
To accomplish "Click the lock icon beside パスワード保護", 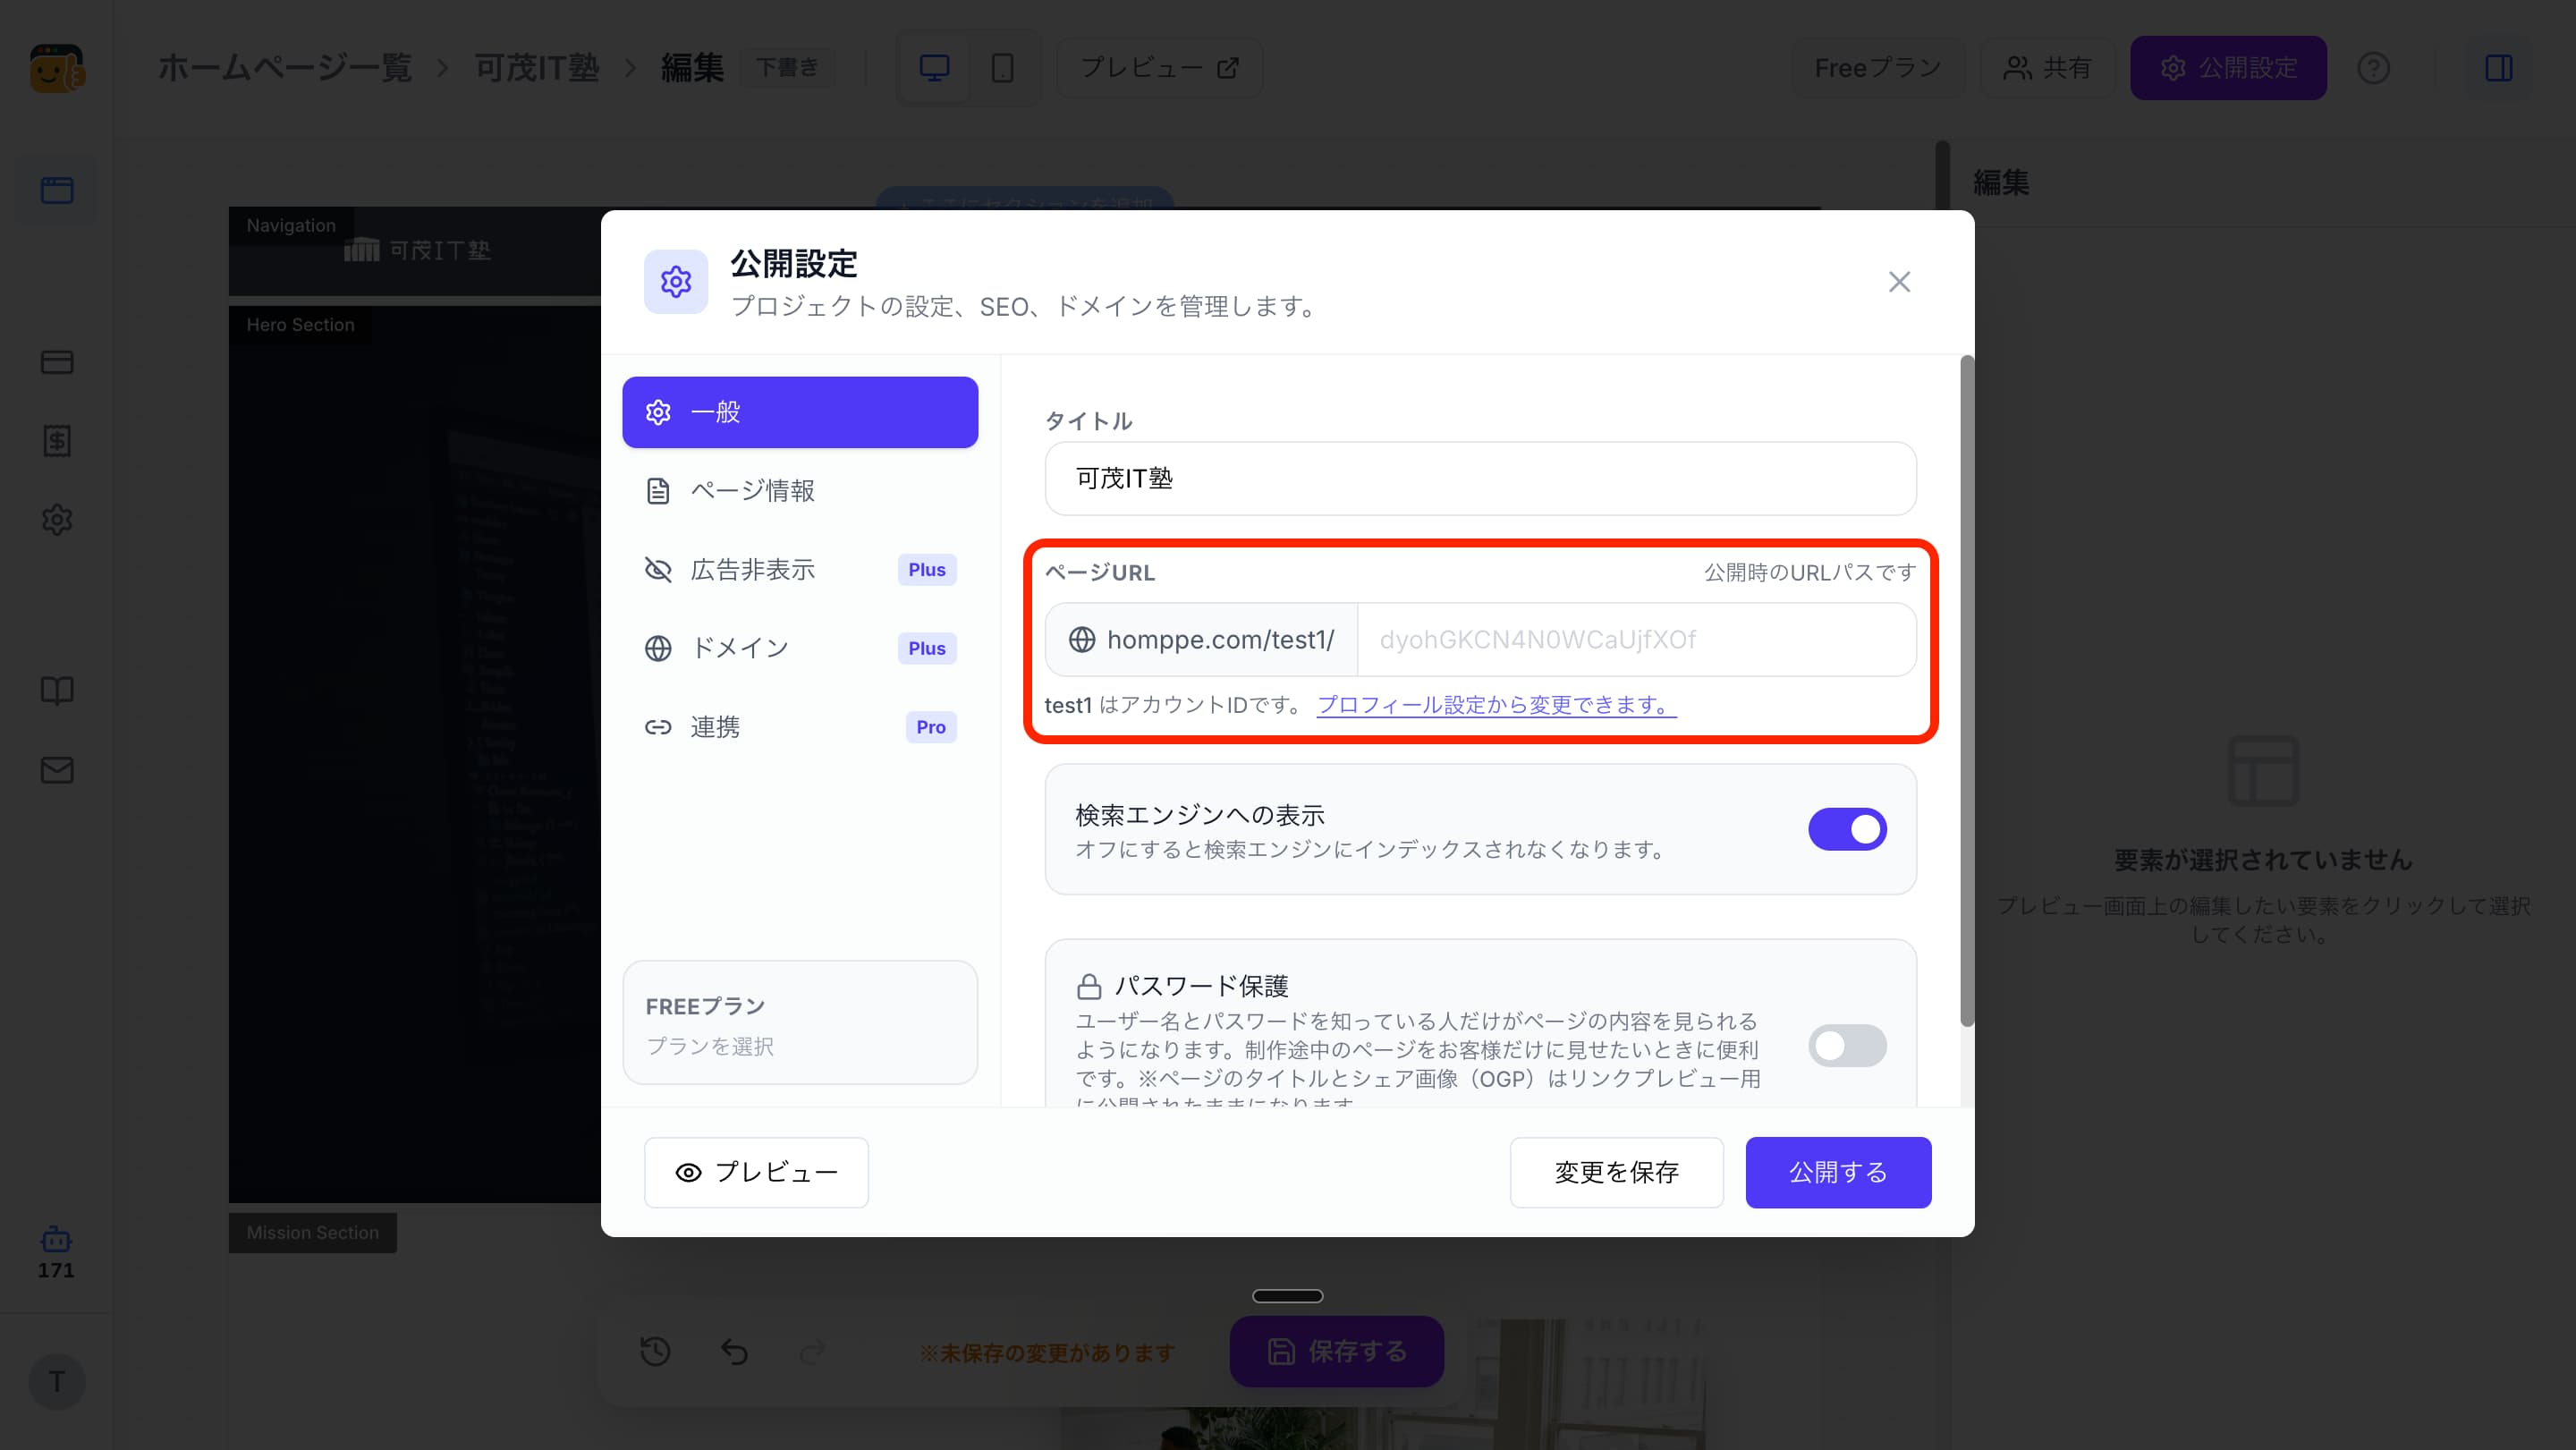I will [x=1089, y=987].
